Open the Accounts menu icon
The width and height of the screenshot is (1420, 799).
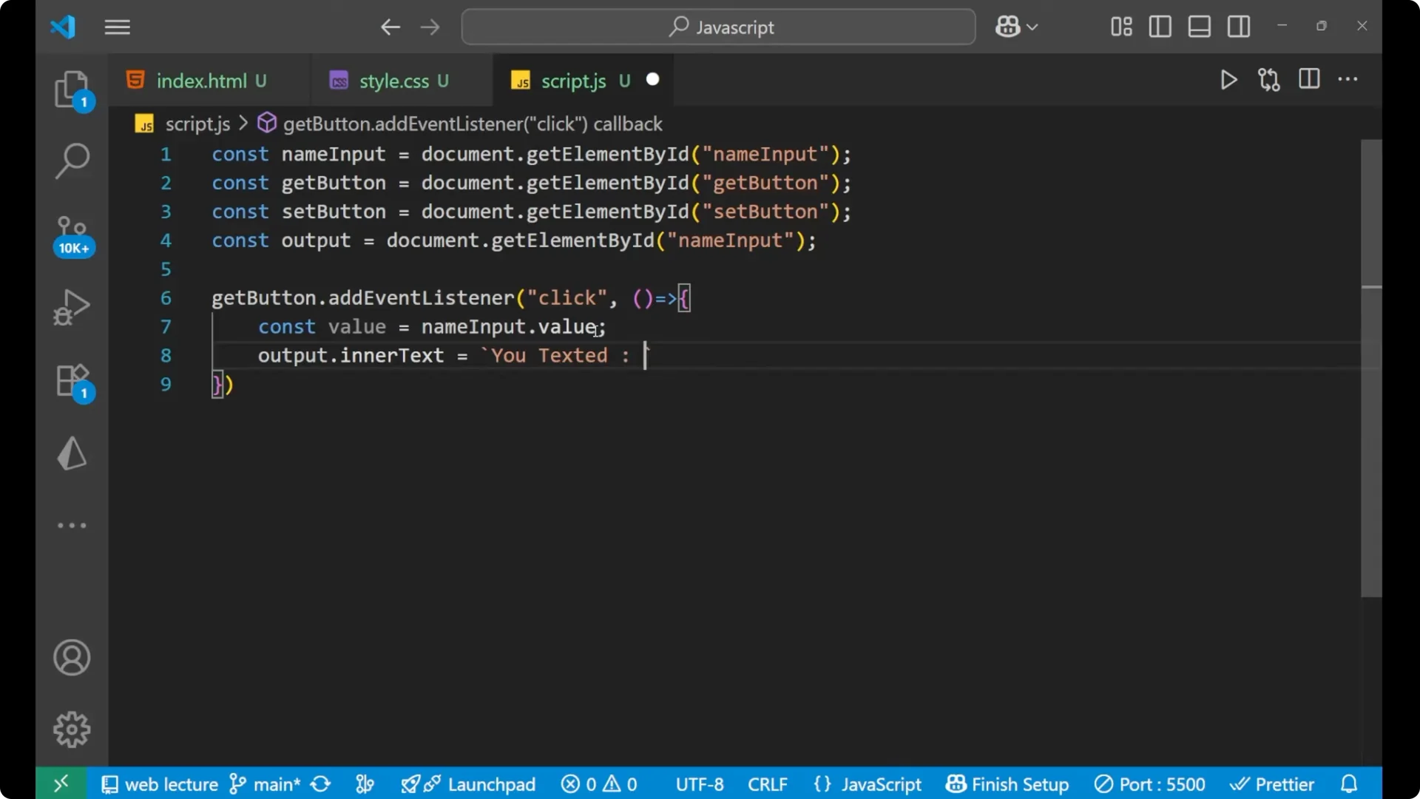coord(72,658)
